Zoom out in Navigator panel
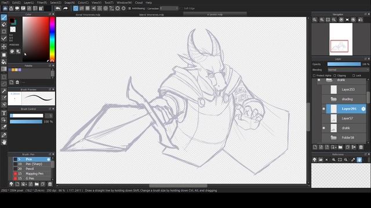371x208 pixels. point(334,20)
